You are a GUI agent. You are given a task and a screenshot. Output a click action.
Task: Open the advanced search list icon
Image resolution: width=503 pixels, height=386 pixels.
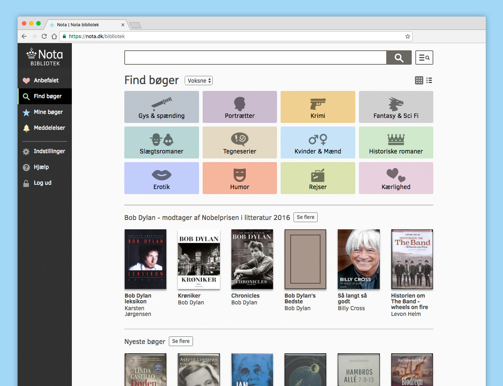tap(424, 58)
